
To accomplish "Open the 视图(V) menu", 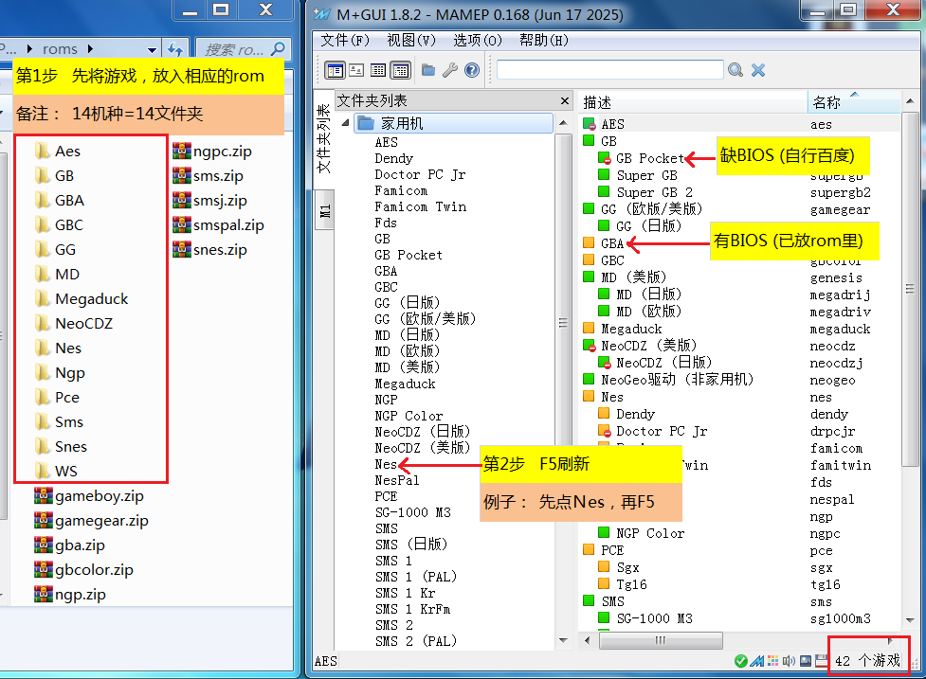I will coord(411,40).
